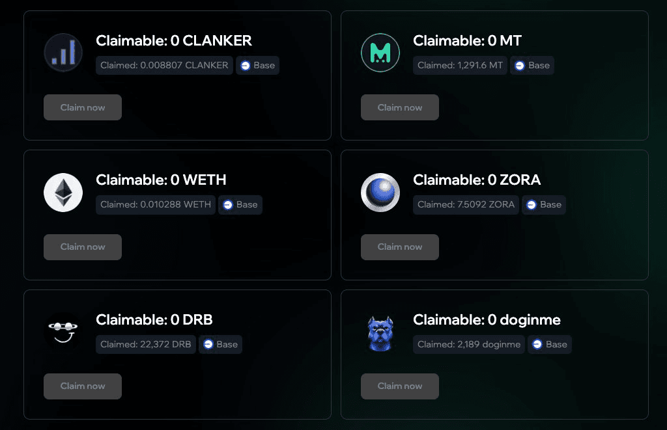Click the WETH Ethereum diamond icon
This screenshot has height=430, width=667.
pos(63,193)
